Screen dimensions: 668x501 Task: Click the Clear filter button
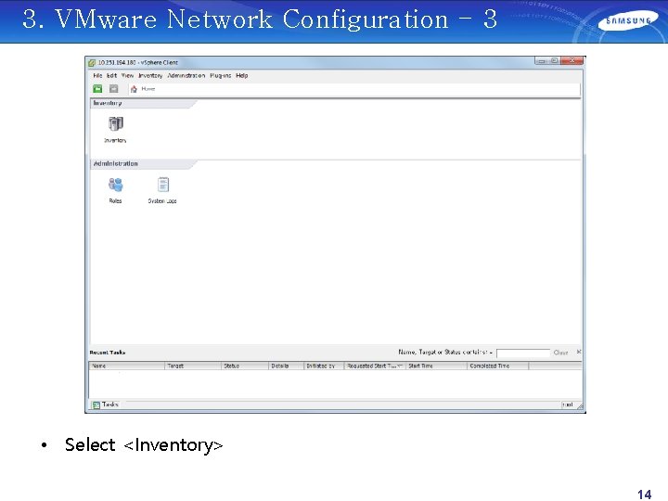[x=560, y=353]
